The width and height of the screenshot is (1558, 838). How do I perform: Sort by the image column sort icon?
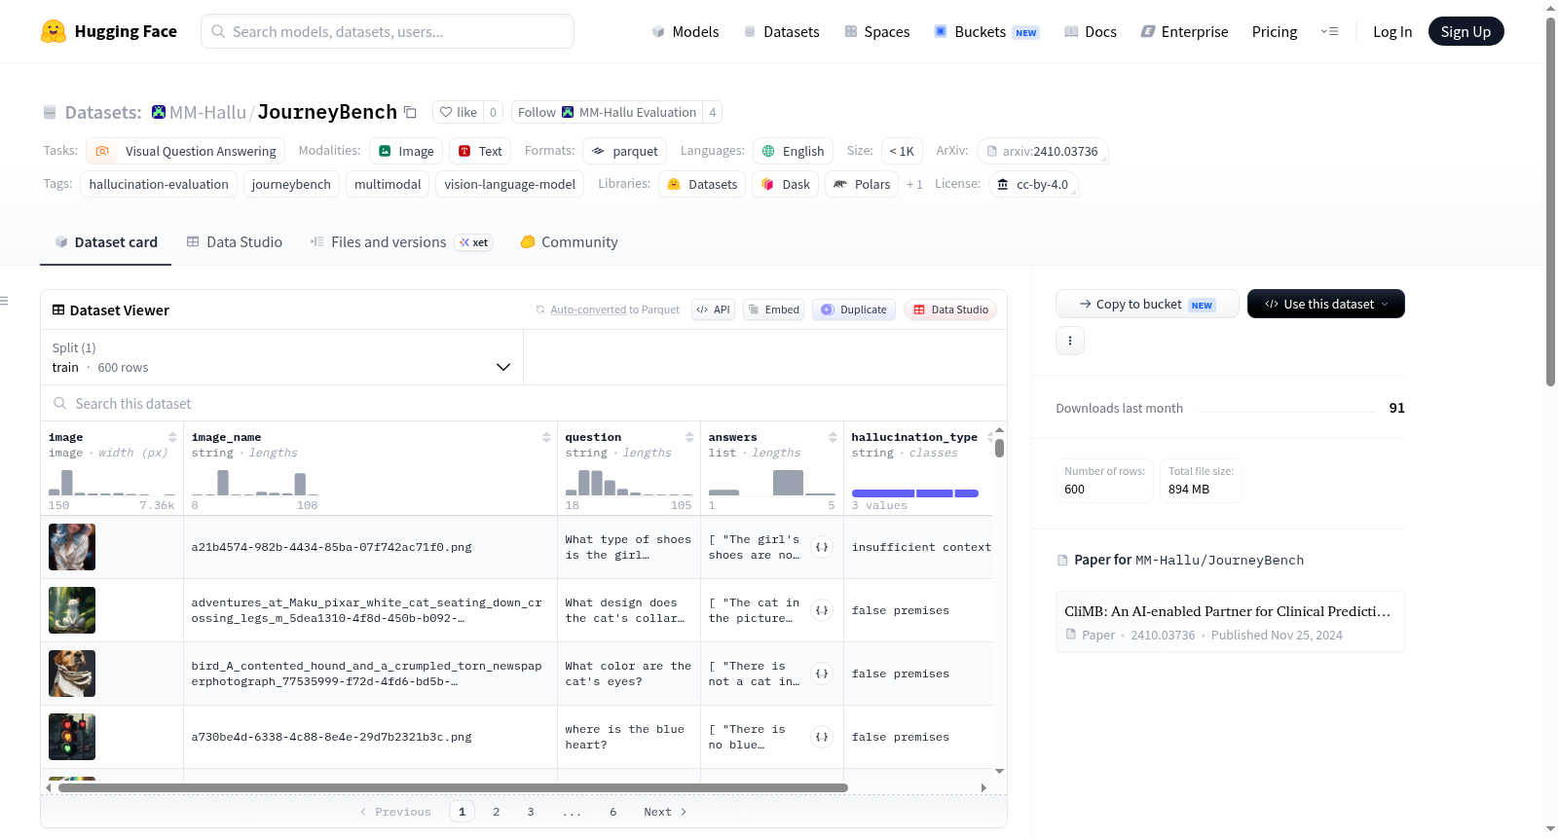tap(172, 437)
